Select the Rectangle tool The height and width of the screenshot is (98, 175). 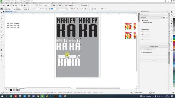[2, 30]
